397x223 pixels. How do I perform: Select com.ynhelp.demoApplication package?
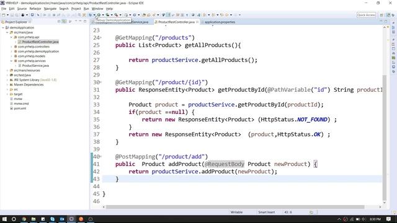click(38, 51)
